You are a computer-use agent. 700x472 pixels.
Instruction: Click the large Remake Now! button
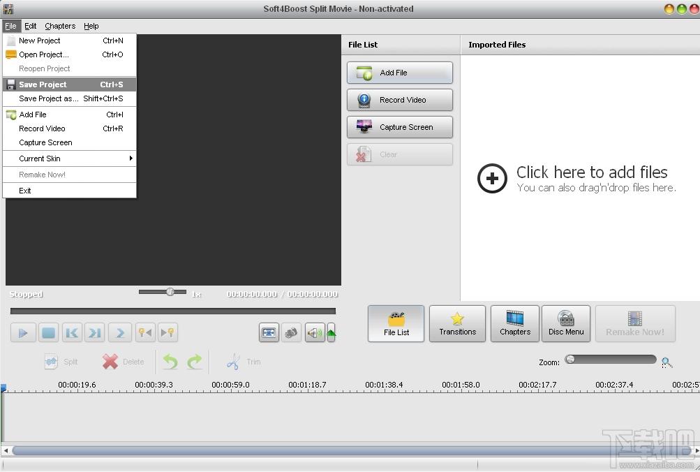[635, 324]
